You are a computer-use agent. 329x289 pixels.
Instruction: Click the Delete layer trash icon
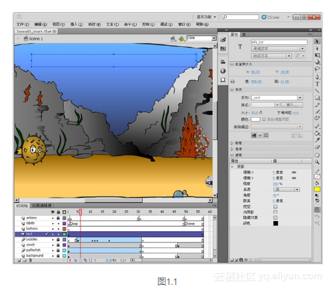(30, 260)
